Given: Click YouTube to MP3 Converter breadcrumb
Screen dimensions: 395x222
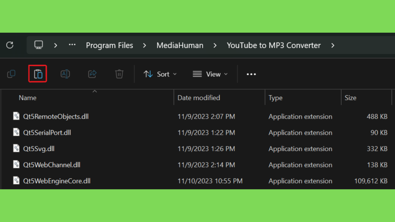Looking at the screenshot, I should [x=274, y=45].
